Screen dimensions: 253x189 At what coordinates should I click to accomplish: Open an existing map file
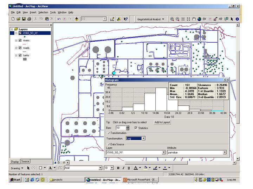click(x=18, y=19)
